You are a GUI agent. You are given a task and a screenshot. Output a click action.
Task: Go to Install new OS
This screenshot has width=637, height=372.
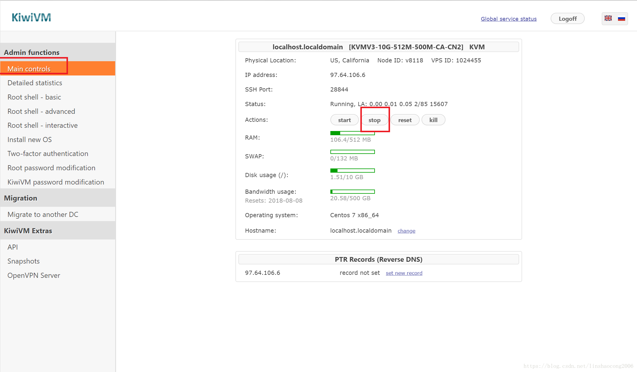point(29,140)
